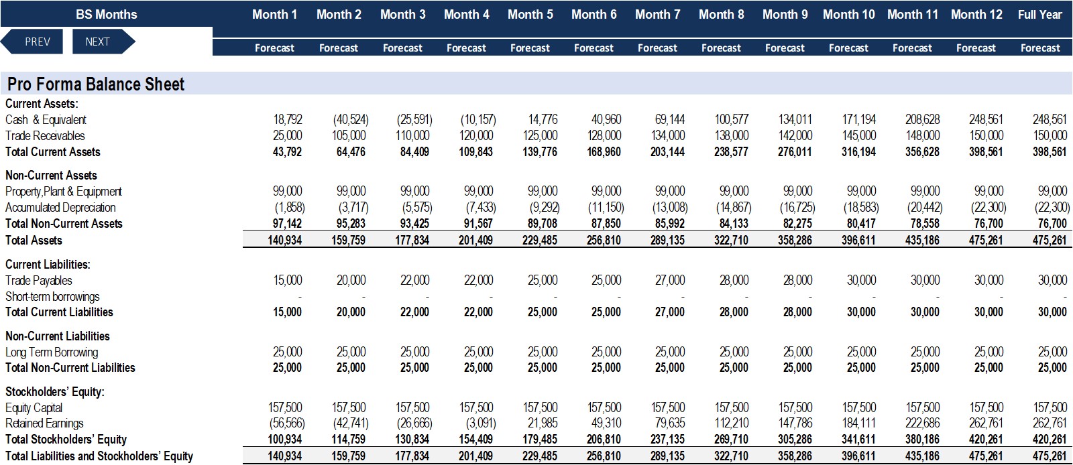Viewport: 1073px width, 465px height.
Task: Select the Total Current Liabilities label
Action: 59,312
